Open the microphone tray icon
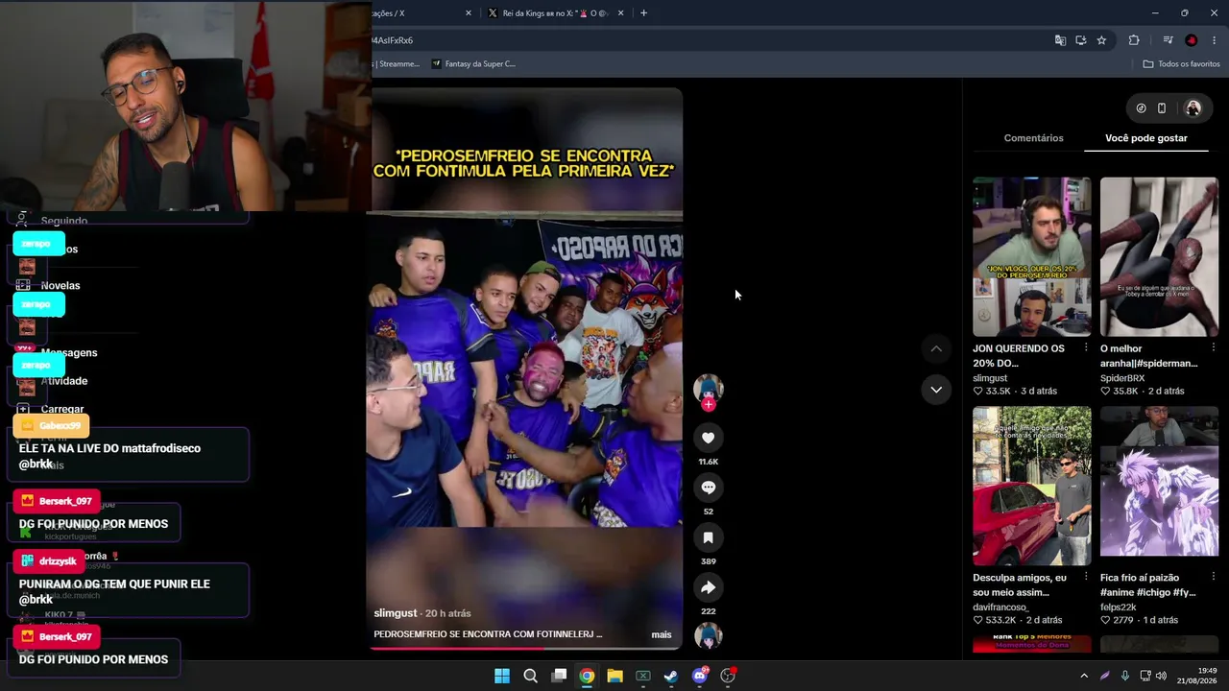 [1125, 676]
